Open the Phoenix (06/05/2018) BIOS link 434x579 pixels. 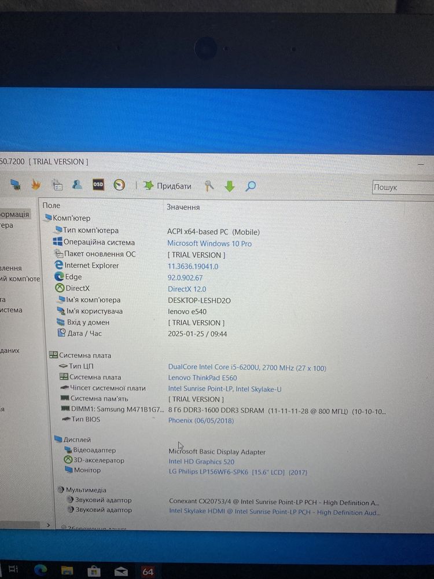click(201, 420)
